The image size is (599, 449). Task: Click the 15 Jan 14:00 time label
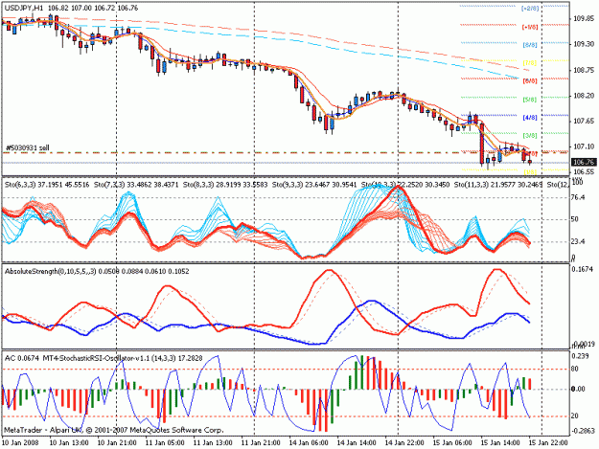500,442
